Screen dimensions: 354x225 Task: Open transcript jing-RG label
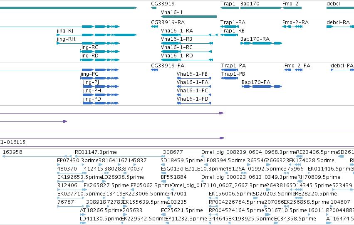pyautogui.click(x=89, y=47)
